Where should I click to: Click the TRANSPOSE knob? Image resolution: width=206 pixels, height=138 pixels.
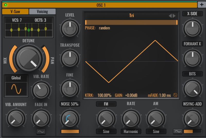(x=70, y=58)
